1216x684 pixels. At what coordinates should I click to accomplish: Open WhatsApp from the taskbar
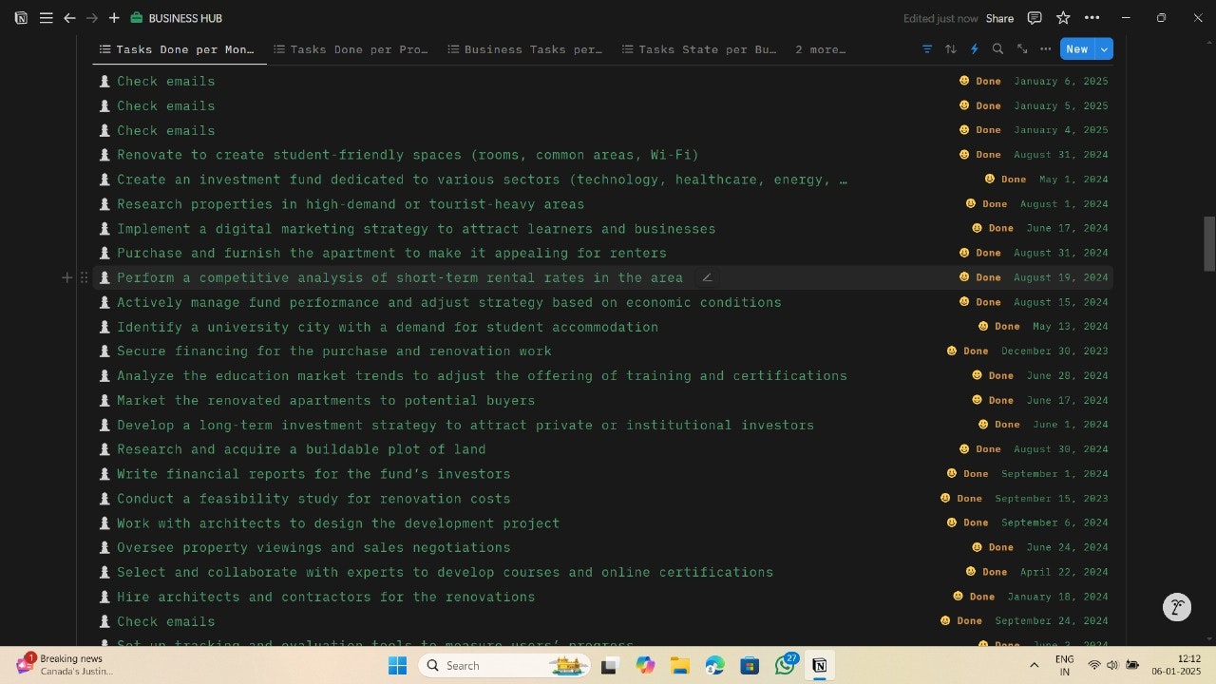(785, 665)
